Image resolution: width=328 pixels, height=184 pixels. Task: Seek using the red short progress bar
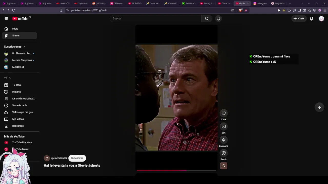click(176, 170)
